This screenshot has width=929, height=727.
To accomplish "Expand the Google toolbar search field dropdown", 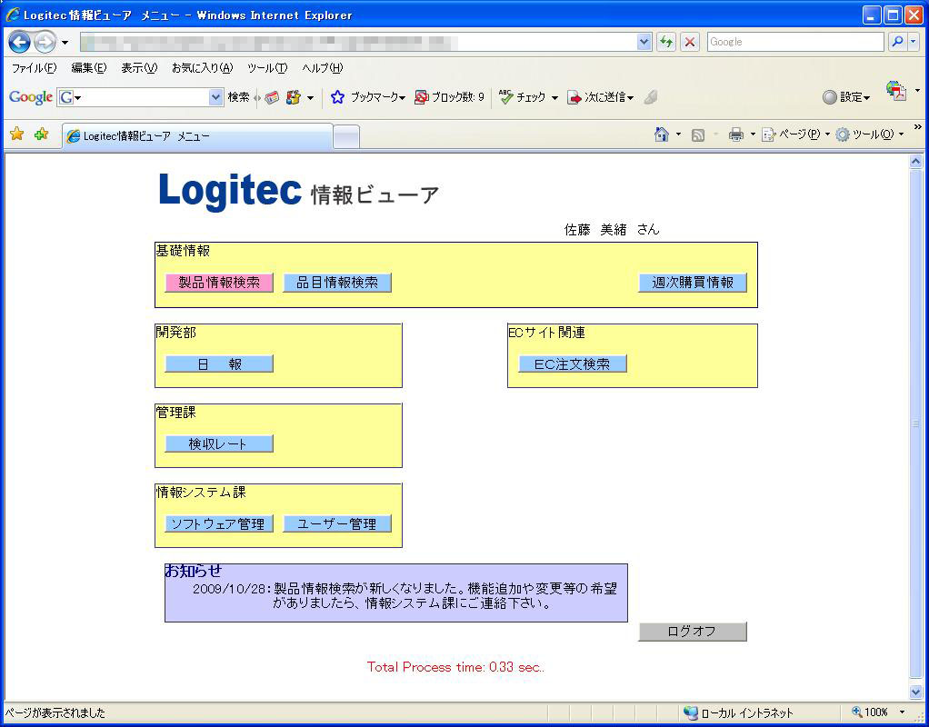I will pos(215,97).
